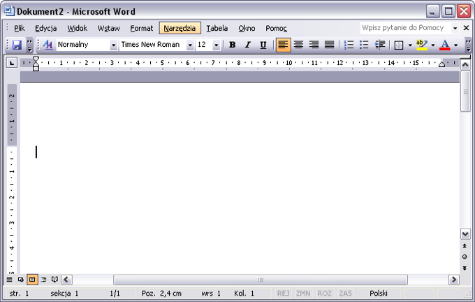Expand border style dropdown arrow
This screenshot has width=475, height=302.
pyautogui.click(x=410, y=45)
